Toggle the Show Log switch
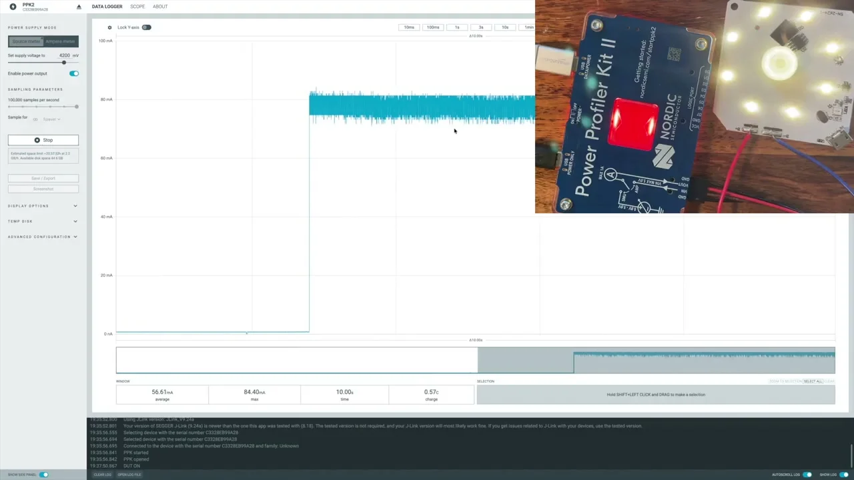The height and width of the screenshot is (480, 854). [844, 475]
